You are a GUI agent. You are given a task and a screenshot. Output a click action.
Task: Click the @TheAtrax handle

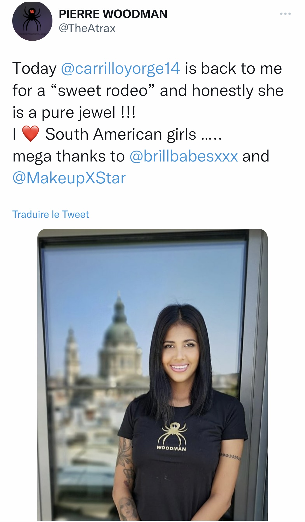pyautogui.click(x=87, y=28)
